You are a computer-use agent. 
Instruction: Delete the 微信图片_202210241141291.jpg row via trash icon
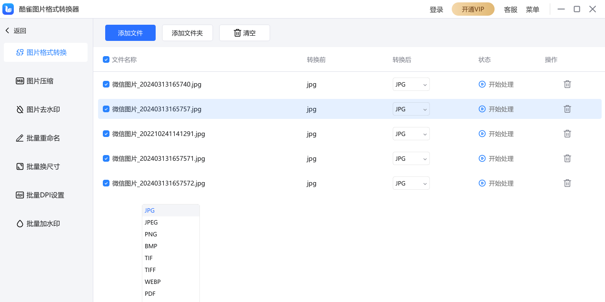tap(567, 134)
